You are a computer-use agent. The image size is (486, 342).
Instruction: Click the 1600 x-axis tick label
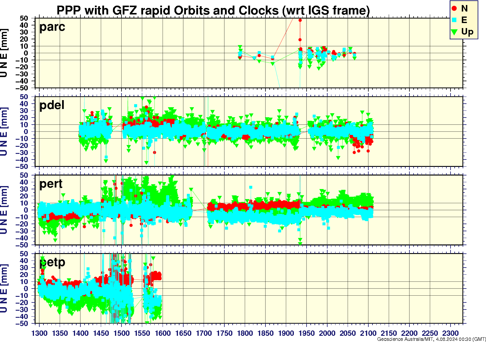point(163,333)
